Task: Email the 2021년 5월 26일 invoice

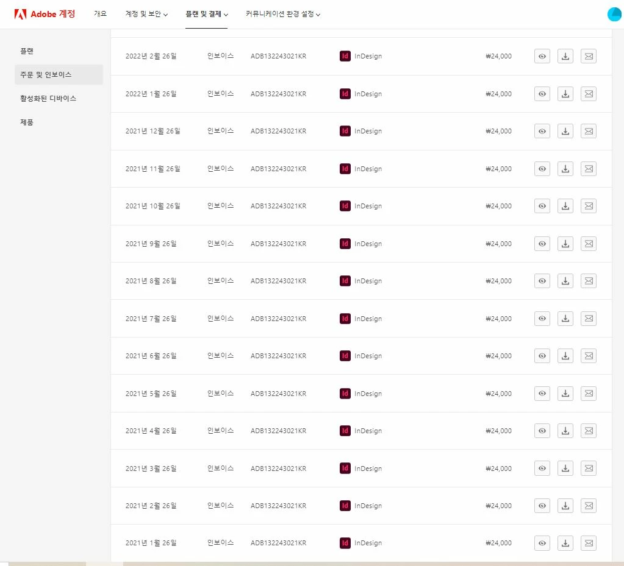Action: pyautogui.click(x=589, y=394)
